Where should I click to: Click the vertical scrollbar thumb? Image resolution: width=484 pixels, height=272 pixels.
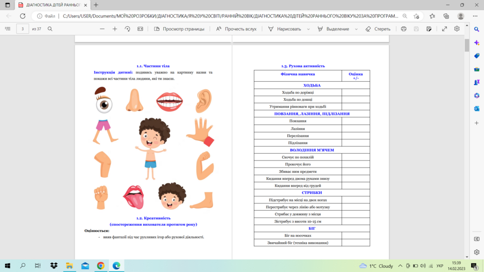(466, 45)
